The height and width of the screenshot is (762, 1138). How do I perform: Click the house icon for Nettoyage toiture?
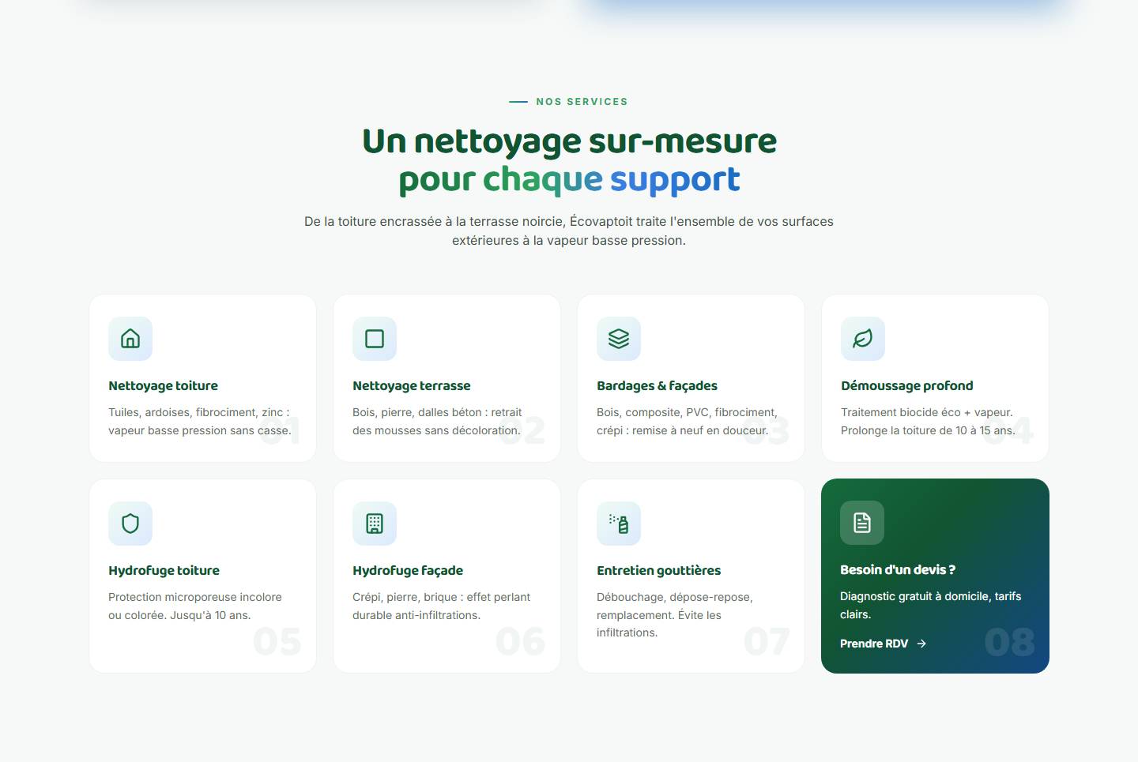coord(130,339)
